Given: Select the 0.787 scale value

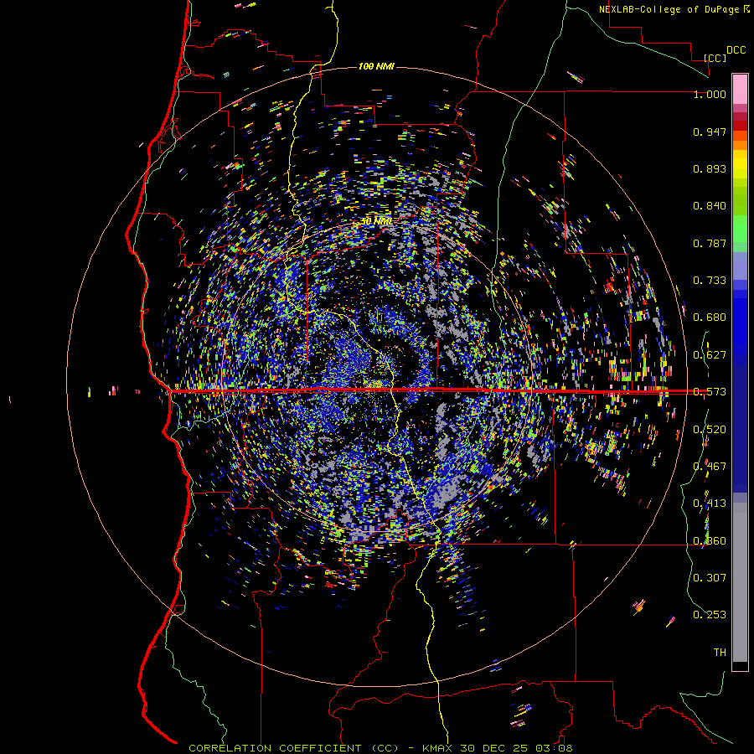Looking at the screenshot, I should pos(710,243).
